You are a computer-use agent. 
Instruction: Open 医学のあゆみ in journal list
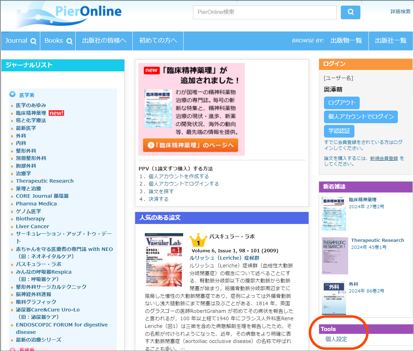[31, 105]
